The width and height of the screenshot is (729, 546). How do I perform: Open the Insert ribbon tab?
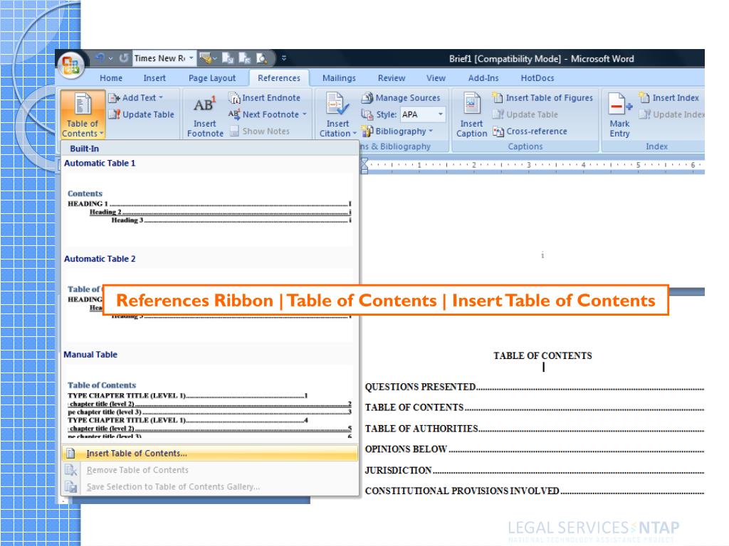(154, 78)
